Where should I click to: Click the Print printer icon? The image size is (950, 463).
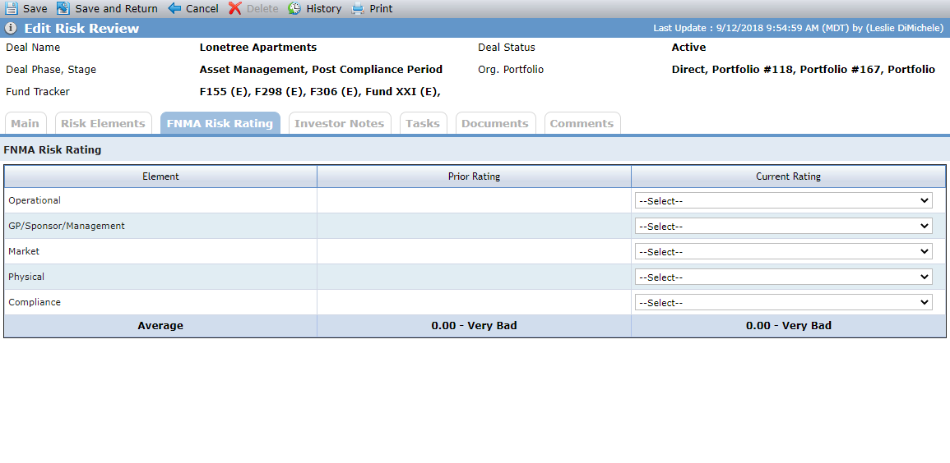coord(358,8)
